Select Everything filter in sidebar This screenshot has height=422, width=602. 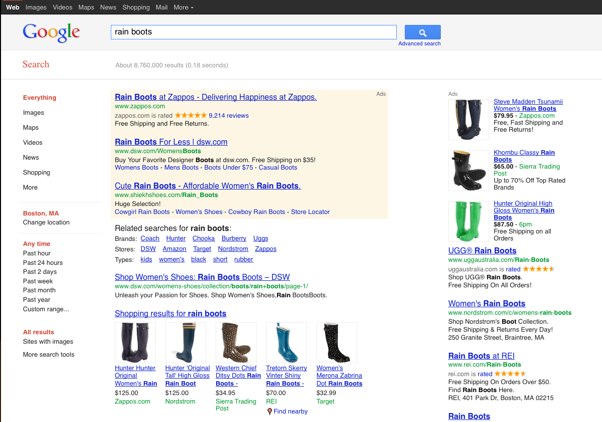coord(39,98)
